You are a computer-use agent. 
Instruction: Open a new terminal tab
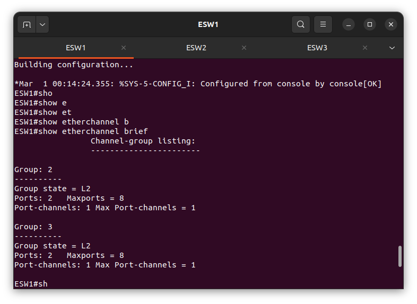pos(27,25)
